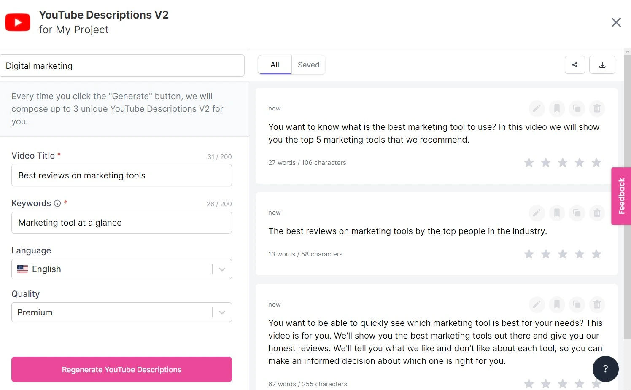
Task: Click the '26 / 200' keywords counter
Action: [x=219, y=204]
